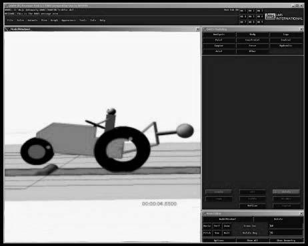
Task: Click the Show all button
Action: click(x=253, y=241)
